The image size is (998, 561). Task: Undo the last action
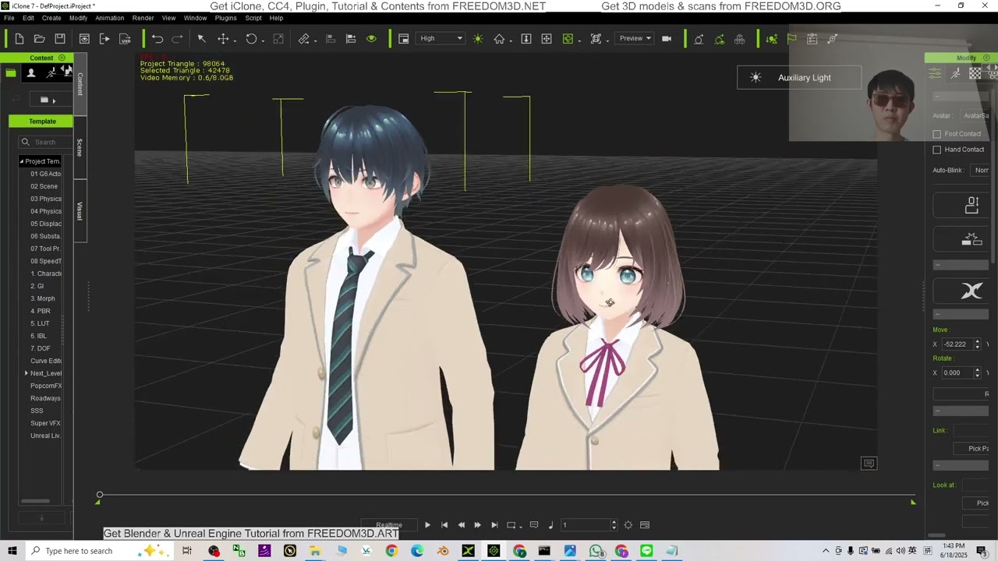(x=156, y=38)
